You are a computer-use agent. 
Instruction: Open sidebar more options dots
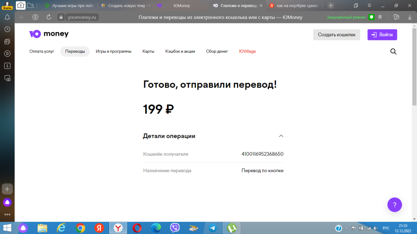pyautogui.click(x=7, y=214)
